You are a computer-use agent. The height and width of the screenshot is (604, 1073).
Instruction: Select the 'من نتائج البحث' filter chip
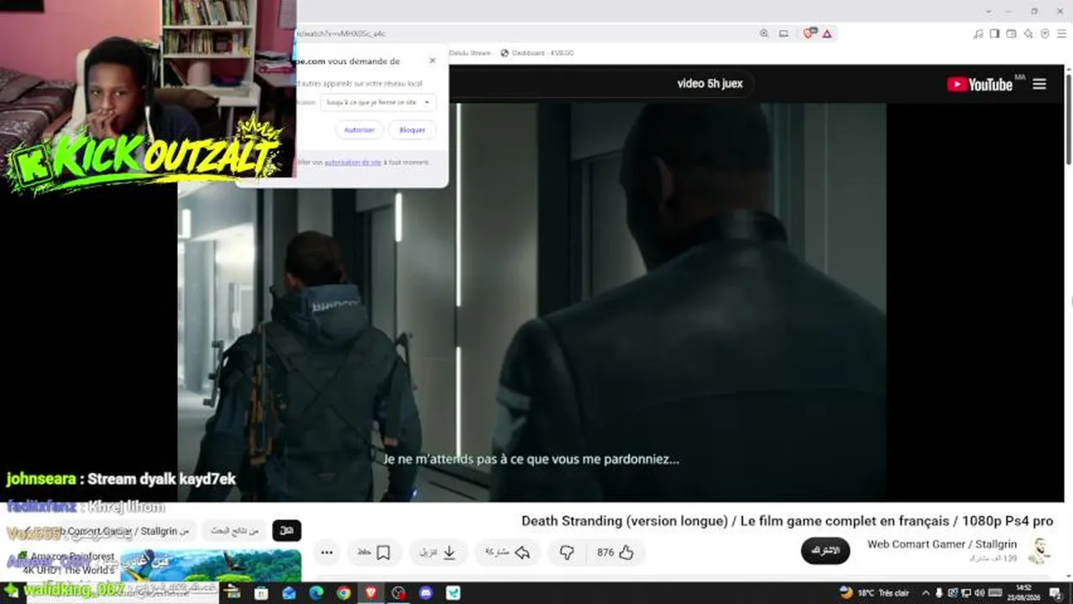pos(235,530)
